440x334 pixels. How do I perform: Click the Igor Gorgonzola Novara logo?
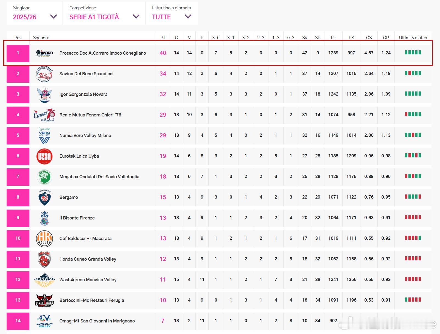pyautogui.click(x=44, y=94)
